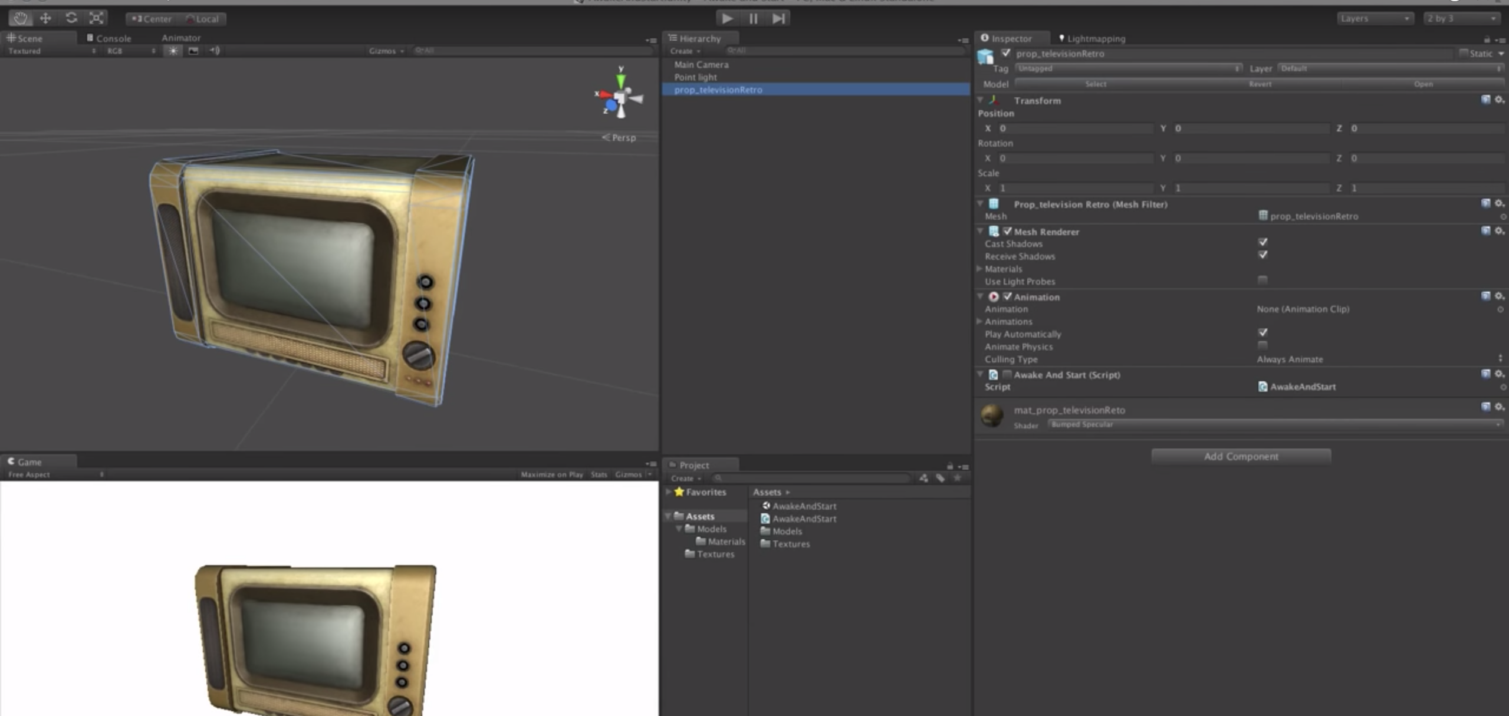Screen dimensions: 1509x716
Task: Select the Move tool
Action: click(x=45, y=18)
